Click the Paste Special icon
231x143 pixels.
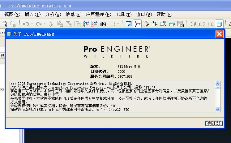click(x=77, y=24)
